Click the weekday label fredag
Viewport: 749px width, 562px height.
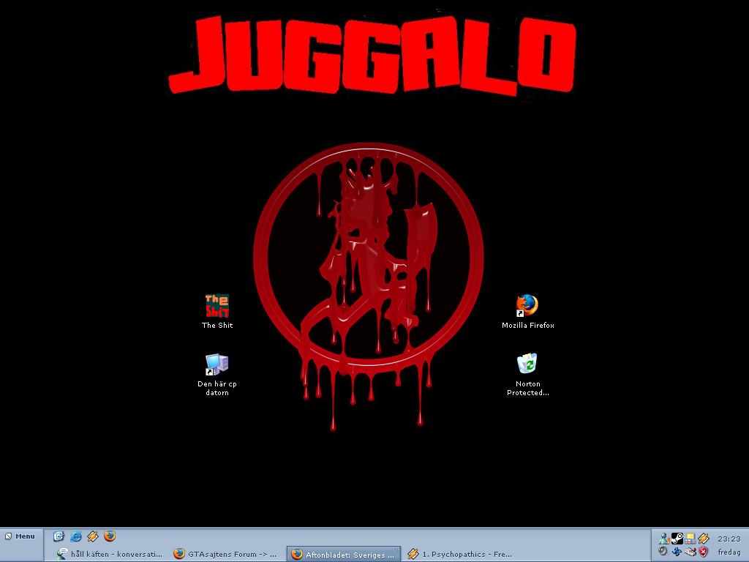(729, 552)
